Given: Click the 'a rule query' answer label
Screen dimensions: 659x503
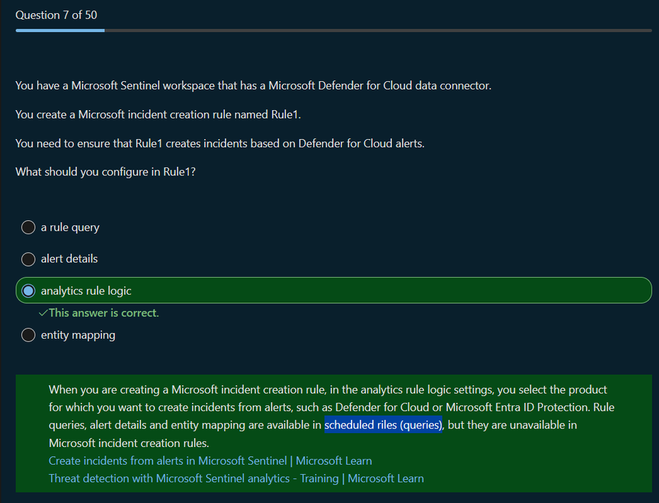Looking at the screenshot, I should coord(70,227).
